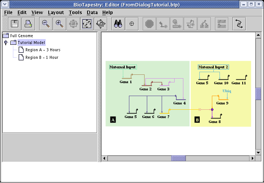Select Full Genome in model tree
264x183 pixels.
coord(22,36)
